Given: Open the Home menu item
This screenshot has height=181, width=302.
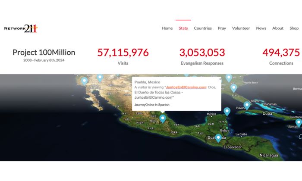Looking at the screenshot, I should click(167, 28).
